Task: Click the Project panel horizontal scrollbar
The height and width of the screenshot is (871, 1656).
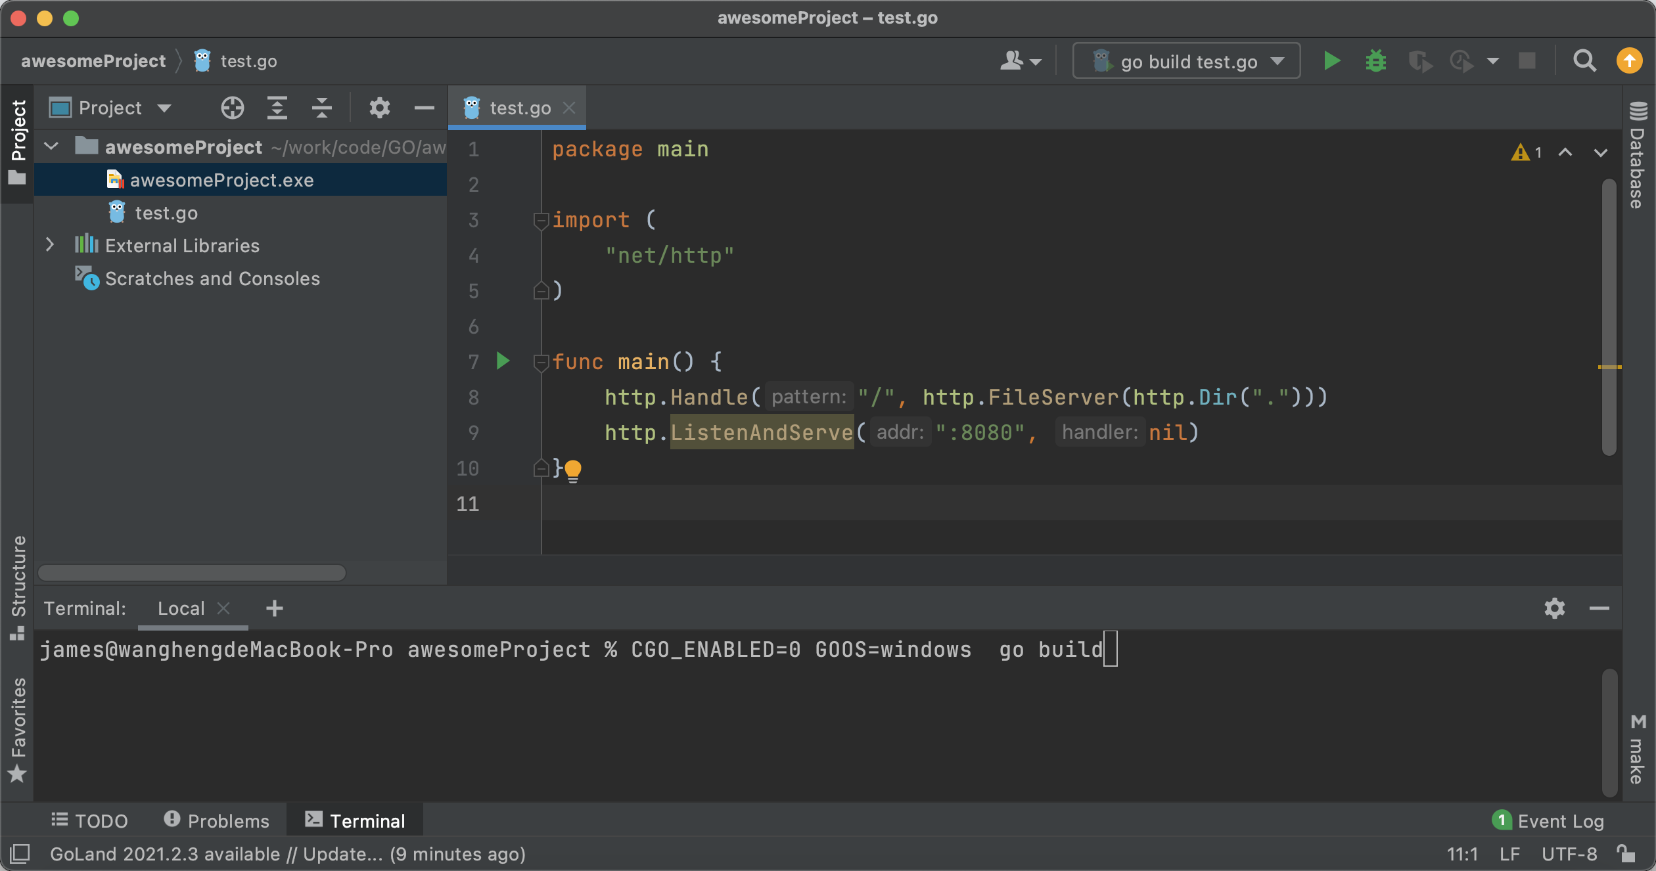Action: (x=192, y=573)
